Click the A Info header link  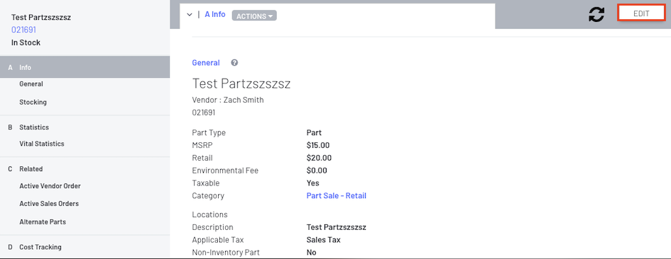click(x=215, y=15)
